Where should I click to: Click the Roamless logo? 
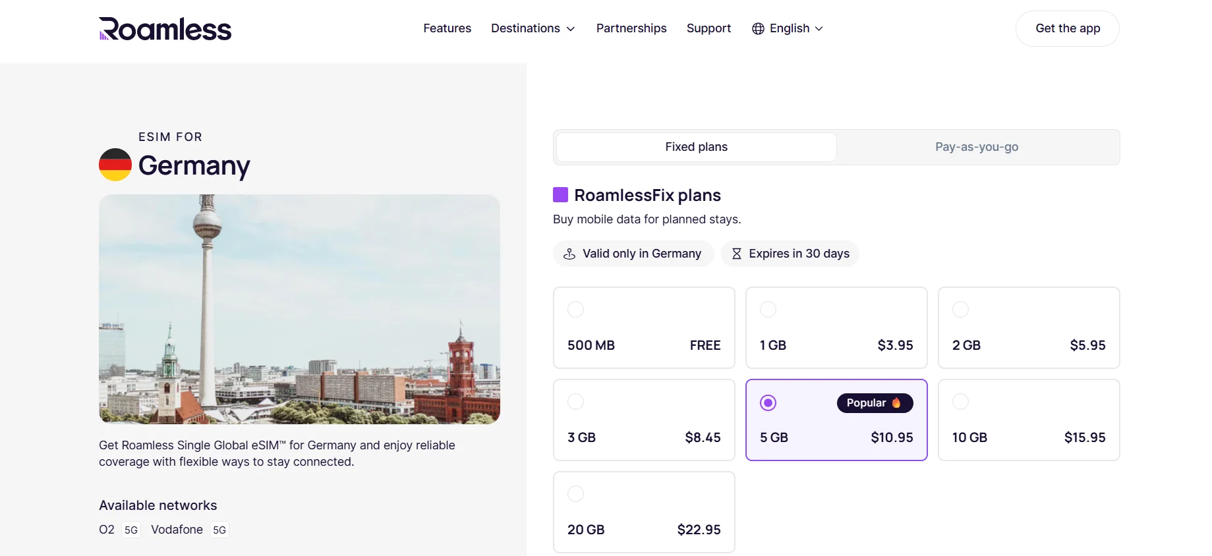[165, 29]
